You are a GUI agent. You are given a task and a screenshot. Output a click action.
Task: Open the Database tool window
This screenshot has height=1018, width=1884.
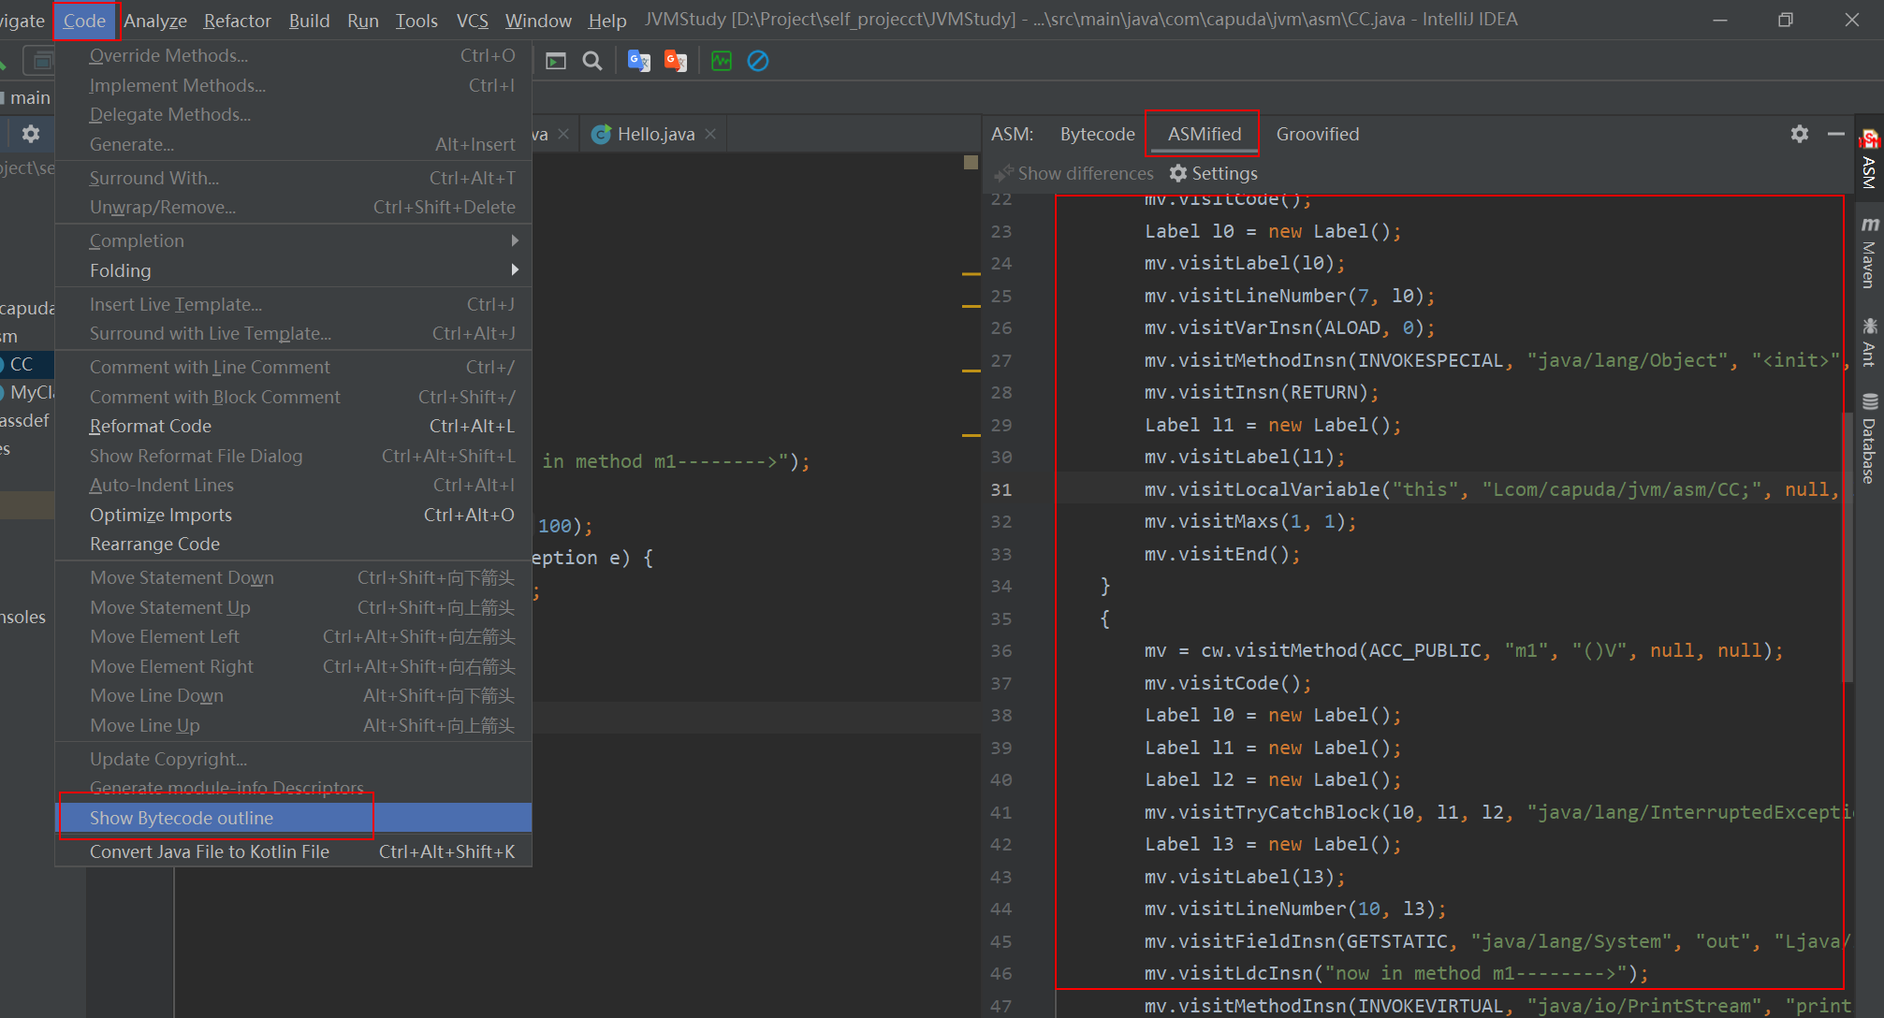[1869, 439]
